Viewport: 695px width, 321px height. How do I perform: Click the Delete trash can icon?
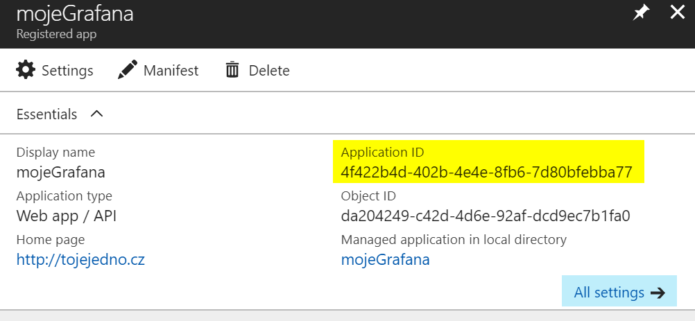(232, 70)
